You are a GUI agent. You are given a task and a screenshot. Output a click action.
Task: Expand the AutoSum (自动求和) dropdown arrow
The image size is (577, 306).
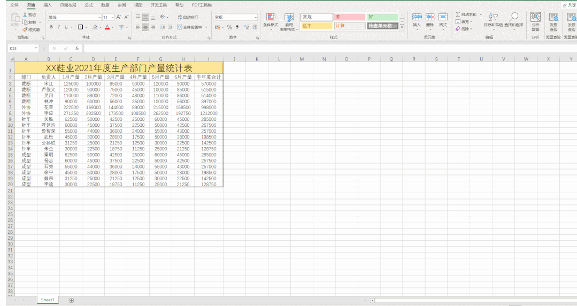point(481,14)
